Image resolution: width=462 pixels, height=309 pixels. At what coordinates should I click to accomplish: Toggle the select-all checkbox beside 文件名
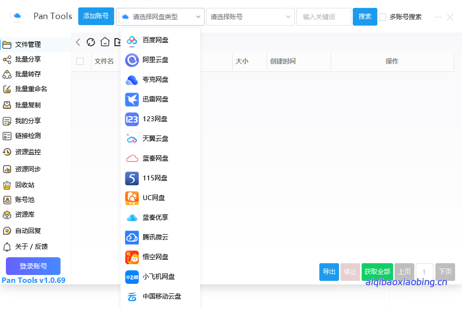click(x=80, y=62)
